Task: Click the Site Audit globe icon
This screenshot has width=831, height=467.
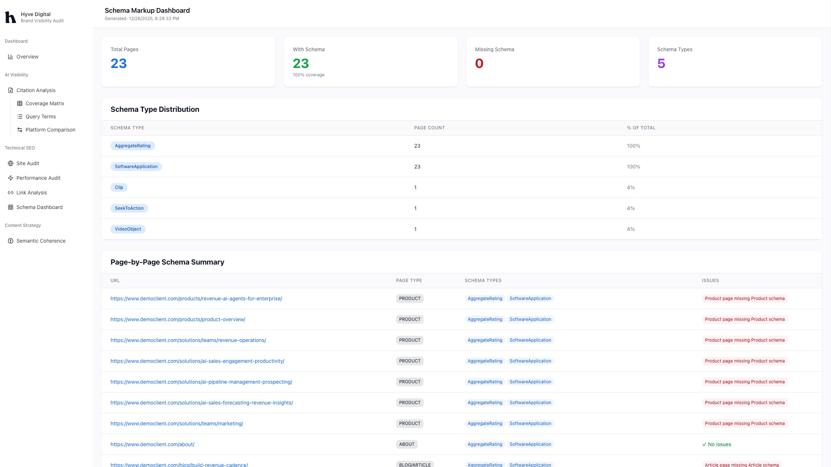Action: point(11,163)
